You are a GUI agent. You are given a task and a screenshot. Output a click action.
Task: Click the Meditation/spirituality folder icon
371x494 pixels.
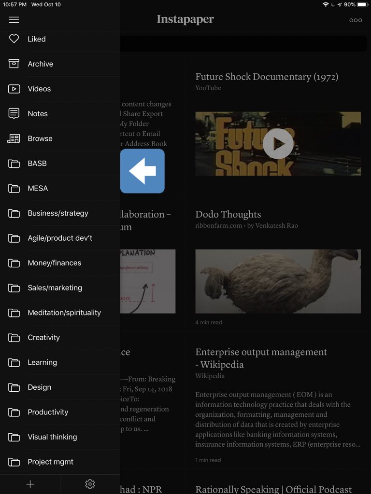coord(14,313)
